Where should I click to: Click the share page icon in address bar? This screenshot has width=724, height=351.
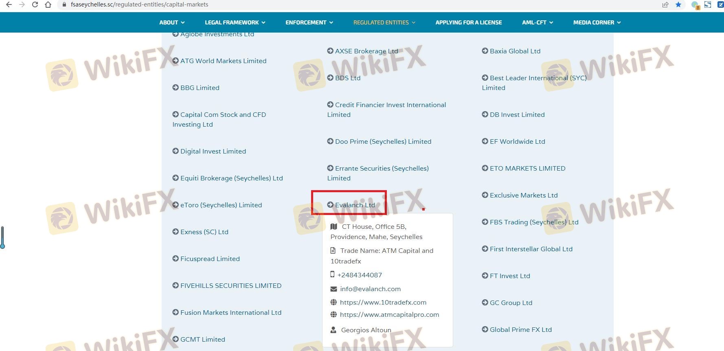click(665, 5)
